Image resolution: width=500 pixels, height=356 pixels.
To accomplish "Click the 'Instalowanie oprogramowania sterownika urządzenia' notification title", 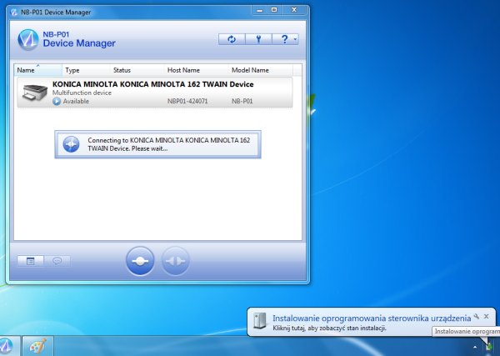I will point(372,318).
